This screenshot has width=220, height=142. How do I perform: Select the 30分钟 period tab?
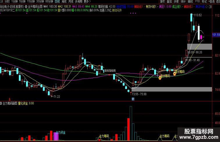click(40, 1)
